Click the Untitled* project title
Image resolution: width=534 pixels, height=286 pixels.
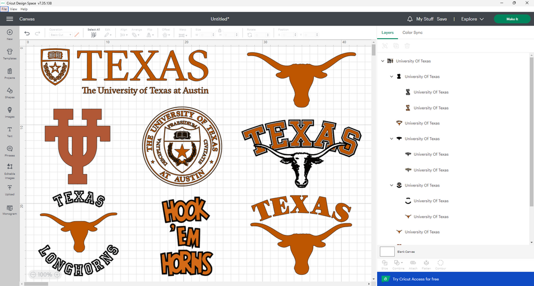point(219,19)
